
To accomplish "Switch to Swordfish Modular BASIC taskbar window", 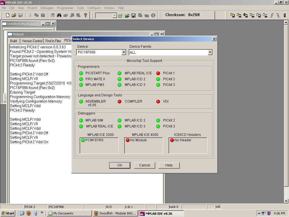I will 115,213.
